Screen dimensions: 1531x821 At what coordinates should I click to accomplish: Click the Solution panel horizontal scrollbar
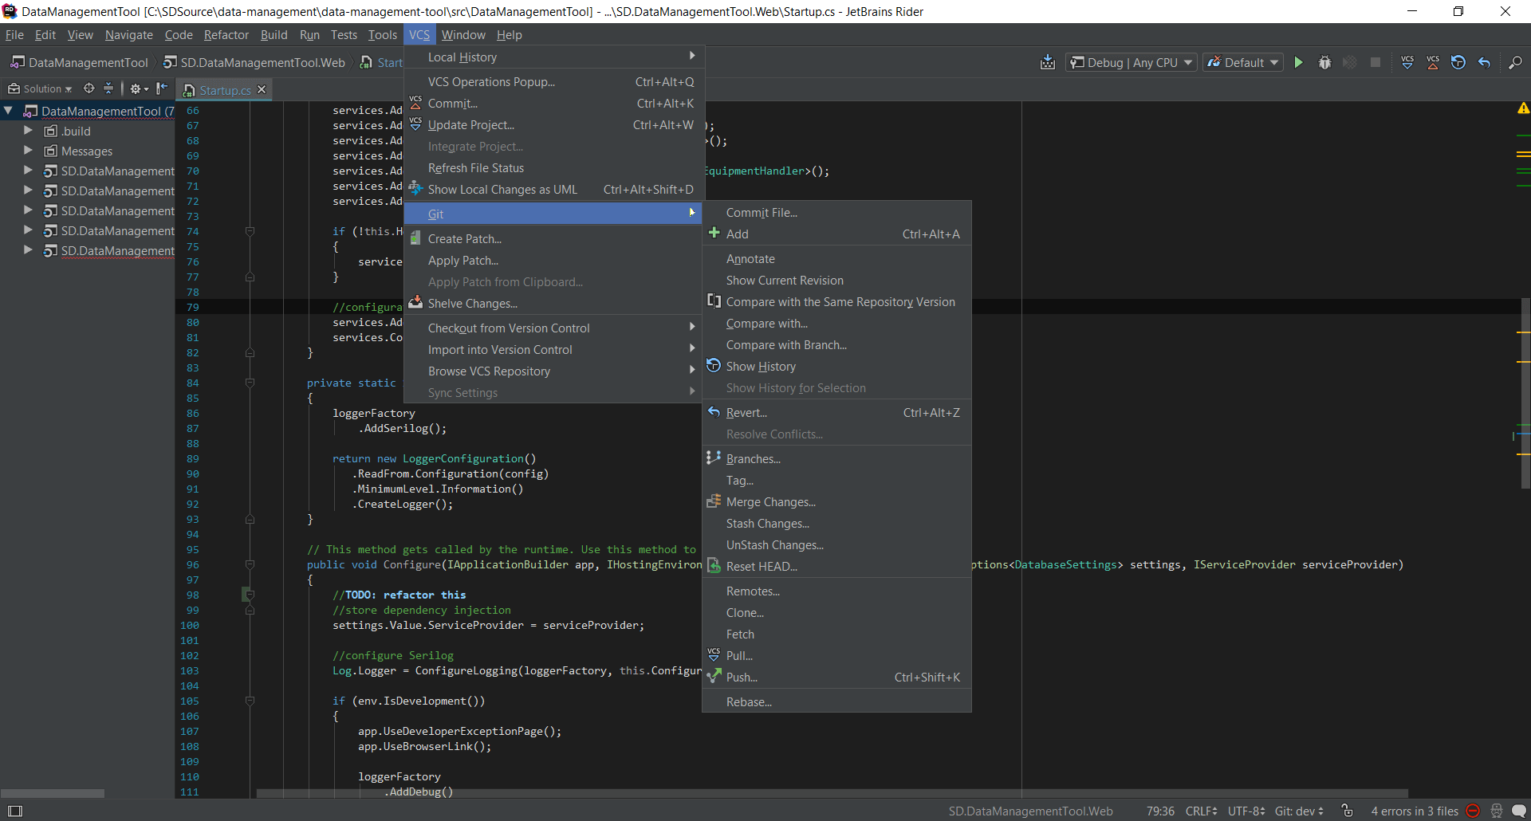click(x=53, y=793)
